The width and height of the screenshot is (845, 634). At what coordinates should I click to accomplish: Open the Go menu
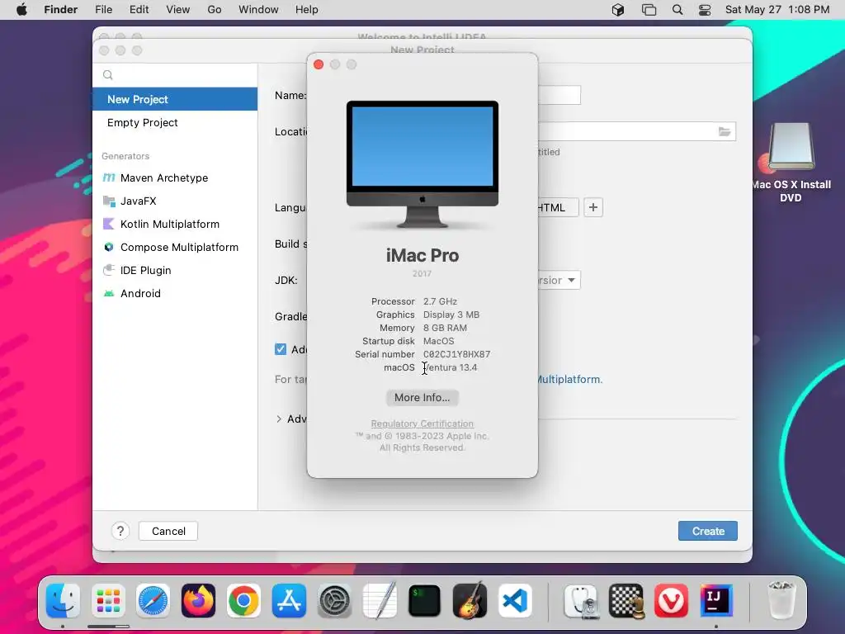[x=215, y=10]
